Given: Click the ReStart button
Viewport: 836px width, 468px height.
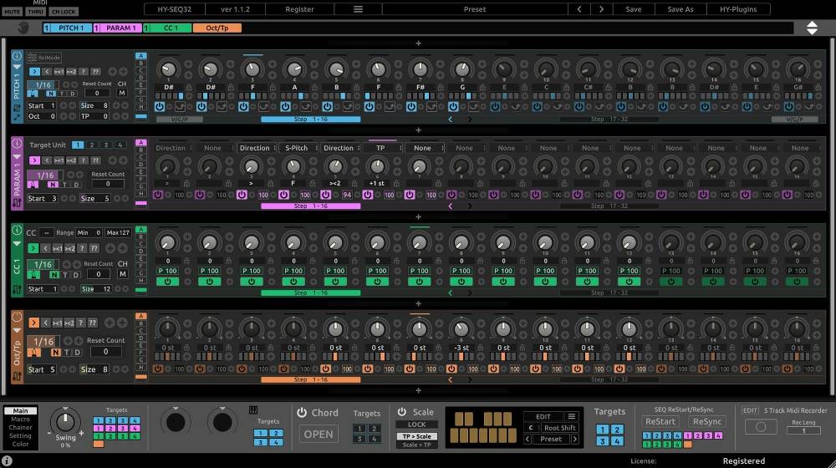Looking at the screenshot, I should click(x=660, y=422).
